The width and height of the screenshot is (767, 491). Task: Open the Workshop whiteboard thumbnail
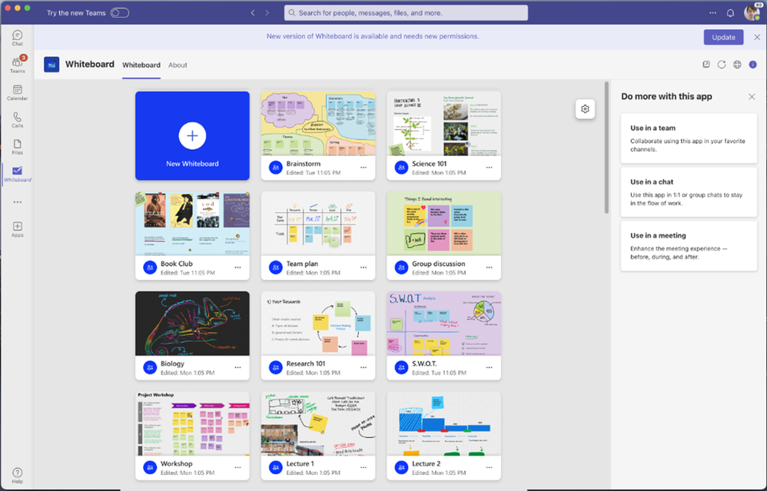click(192, 423)
